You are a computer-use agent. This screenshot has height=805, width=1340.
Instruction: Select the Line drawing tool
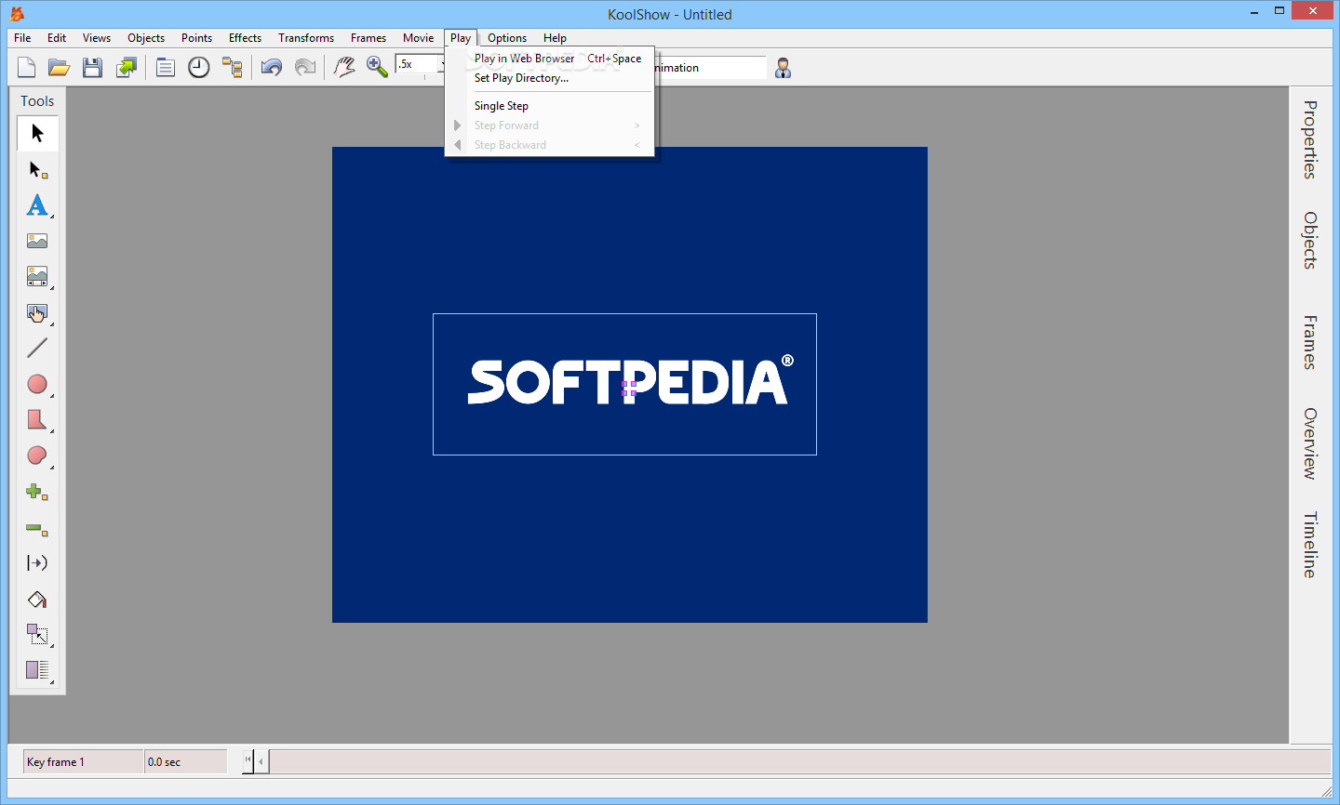(37, 348)
